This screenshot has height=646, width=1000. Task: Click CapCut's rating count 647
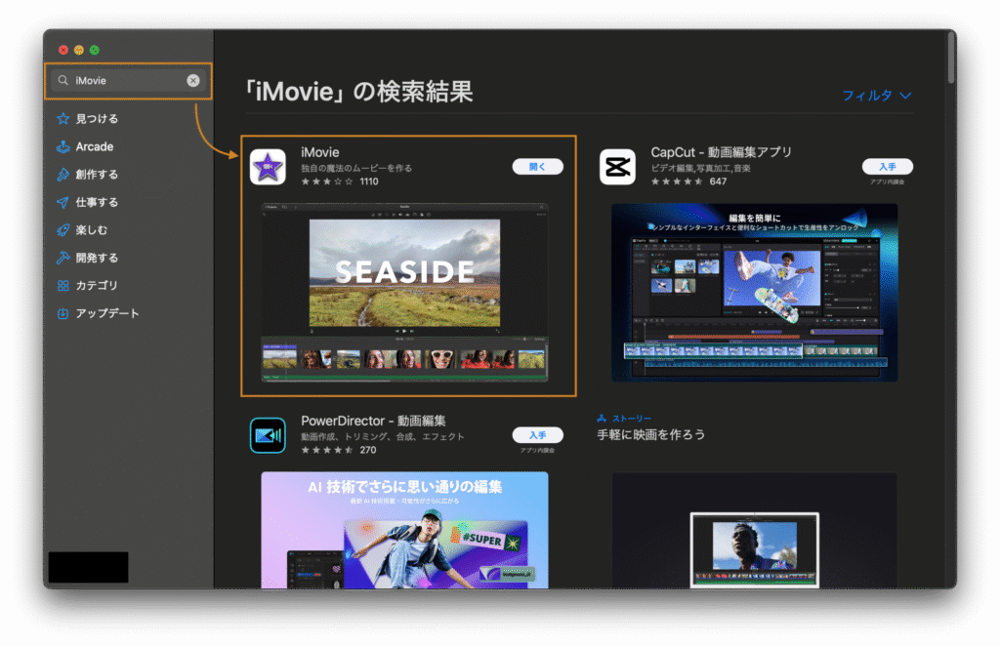(x=718, y=182)
